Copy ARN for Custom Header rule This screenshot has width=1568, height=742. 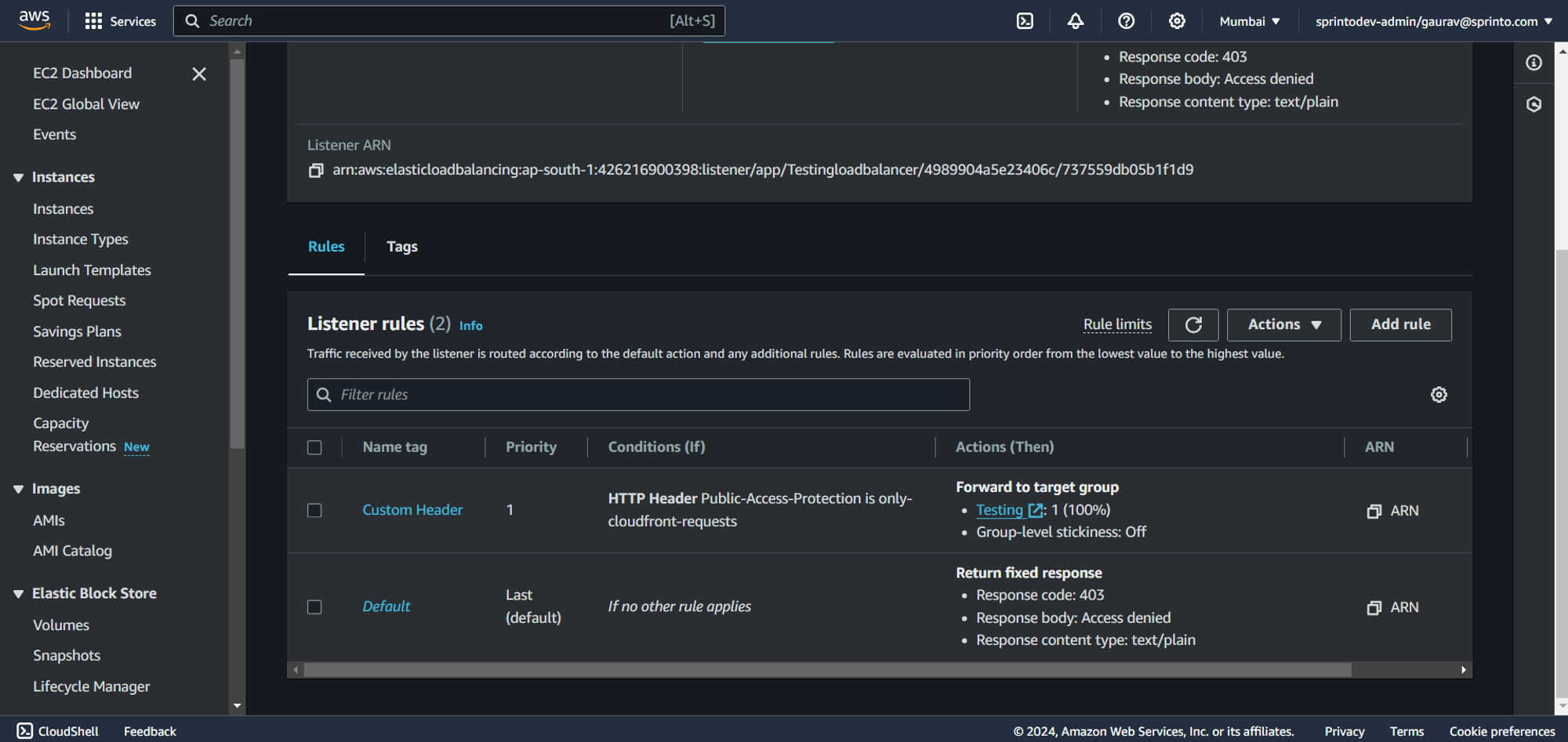[1374, 511]
